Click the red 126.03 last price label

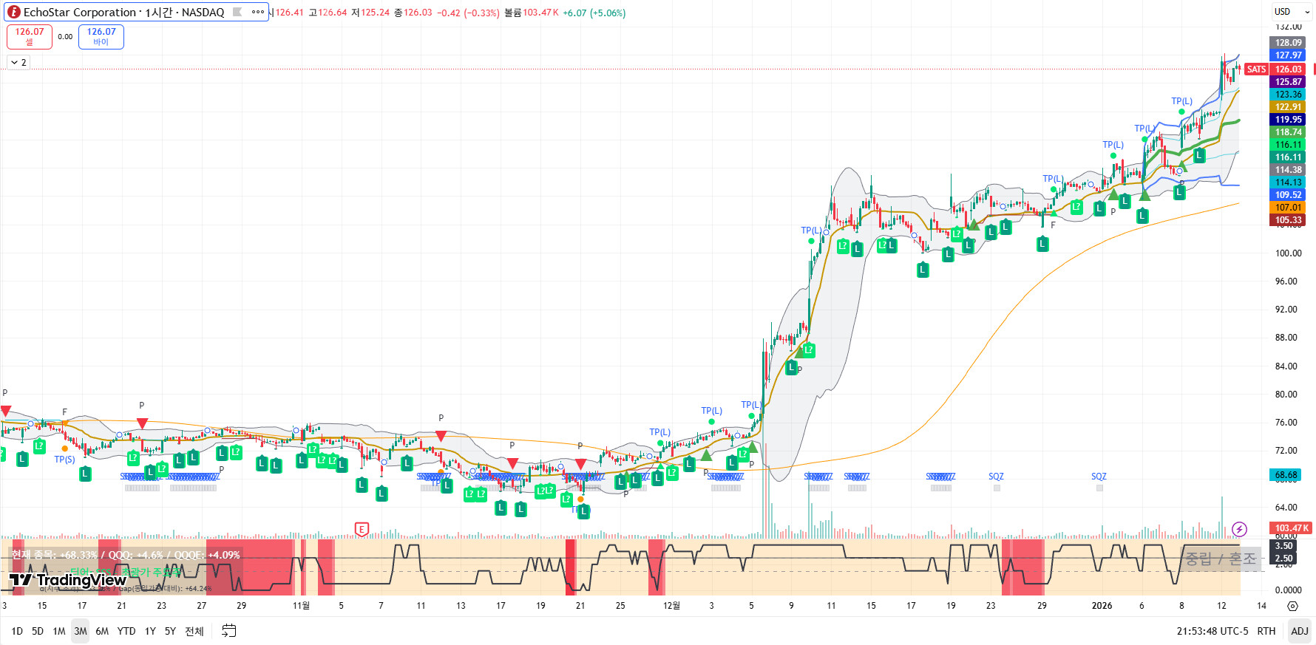pos(1288,69)
